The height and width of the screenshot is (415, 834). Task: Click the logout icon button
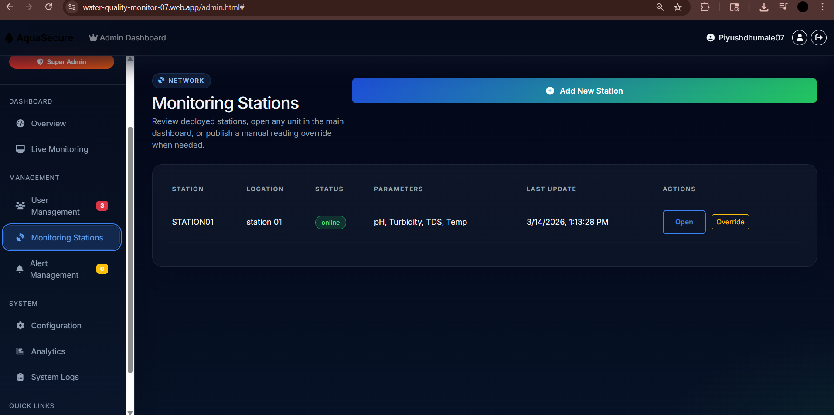[819, 38]
